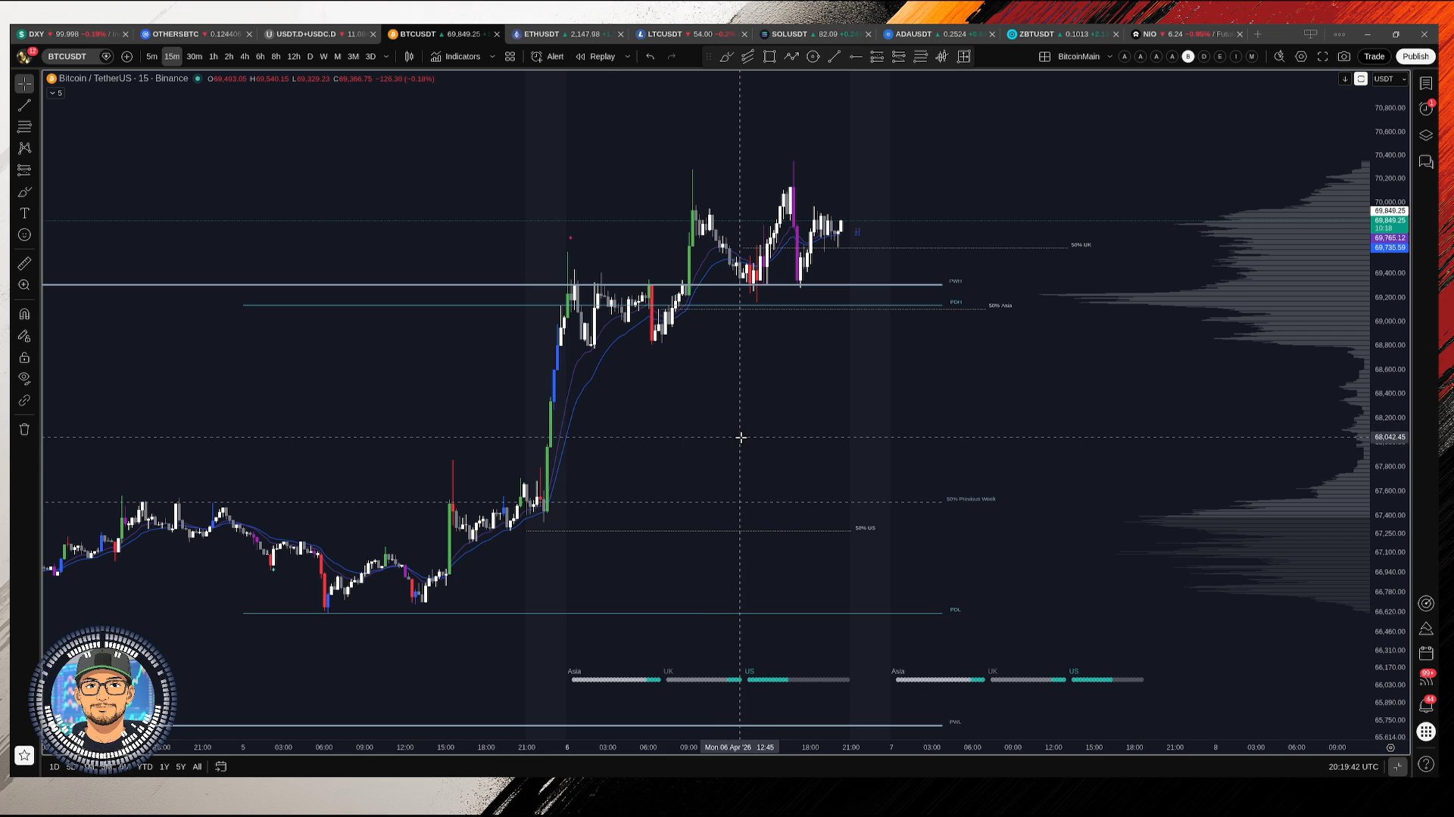Open the emoji and icons tool
Image resolution: width=1454 pixels, height=817 pixels.
pyautogui.click(x=24, y=235)
